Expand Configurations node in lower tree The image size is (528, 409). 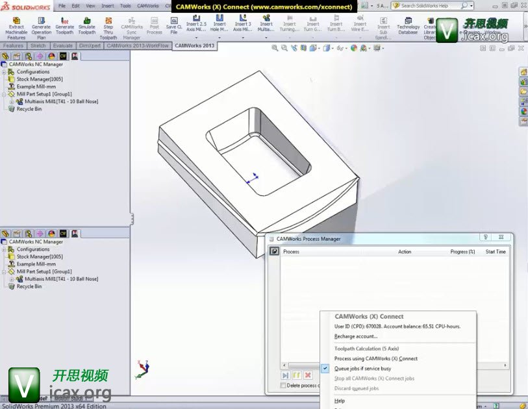(x=4, y=249)
